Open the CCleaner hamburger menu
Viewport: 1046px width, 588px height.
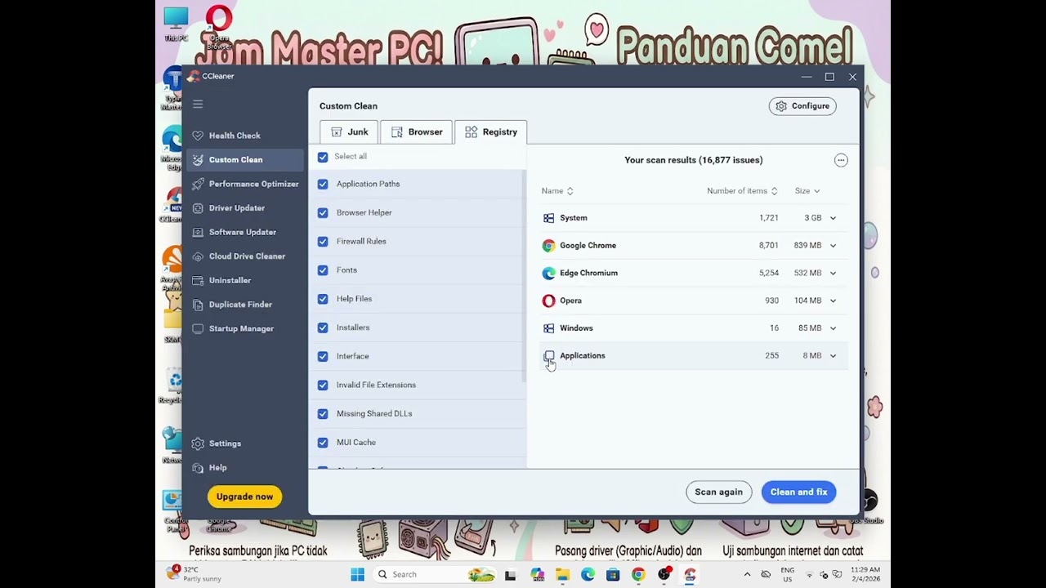coord(198,104)
